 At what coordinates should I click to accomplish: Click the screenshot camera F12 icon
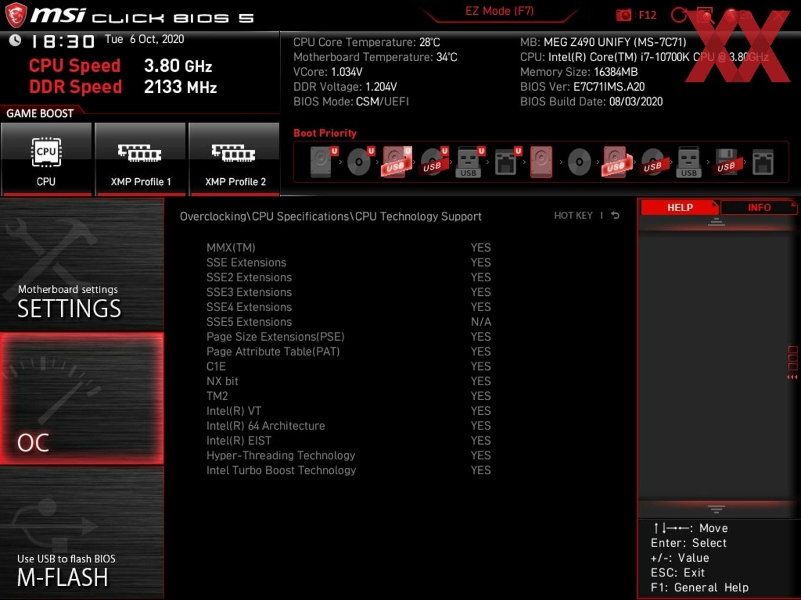[624, 15]
